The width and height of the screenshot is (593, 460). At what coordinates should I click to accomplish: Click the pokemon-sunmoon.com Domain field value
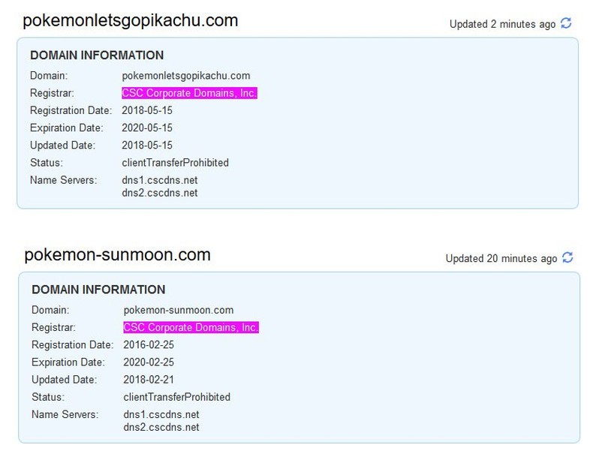point(178,310)
